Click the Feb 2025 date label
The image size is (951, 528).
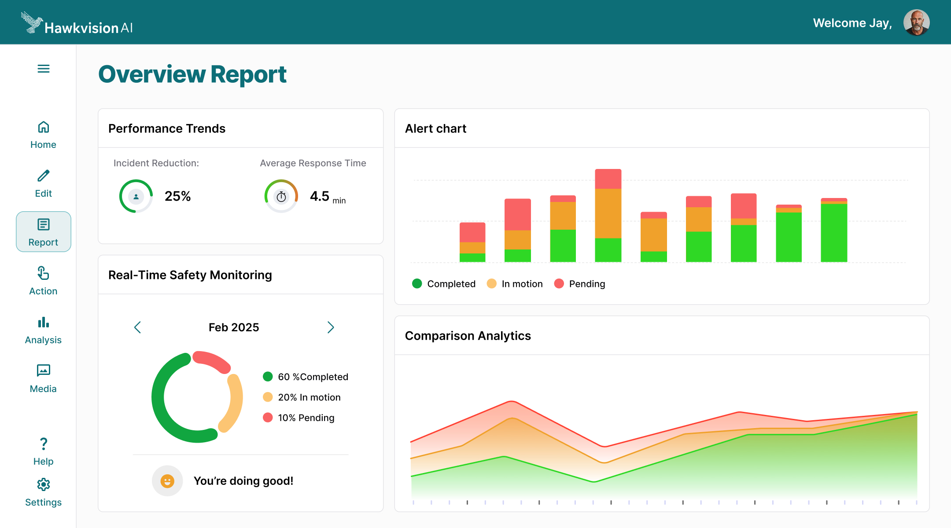(x=233, y=327)
